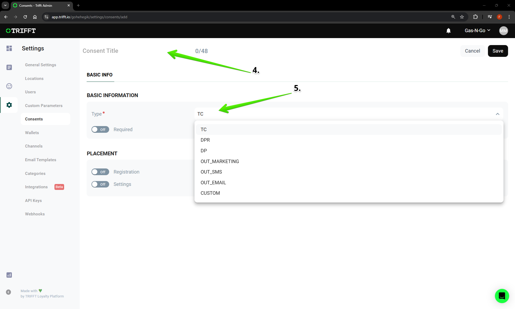Click the document list sidebar icon
Screen dimensions: 515x309
(9, 67)
